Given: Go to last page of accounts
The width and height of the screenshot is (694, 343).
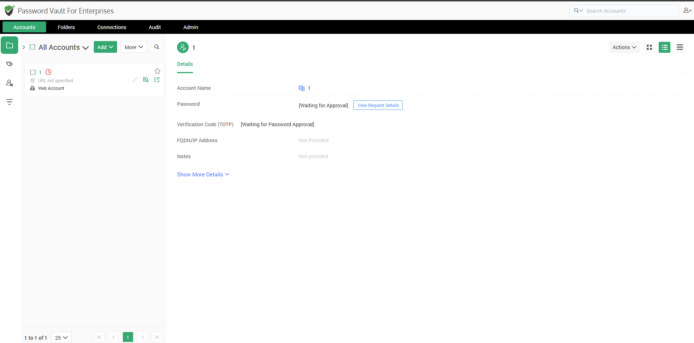Looking at the screenshot, I should point(157,337).
